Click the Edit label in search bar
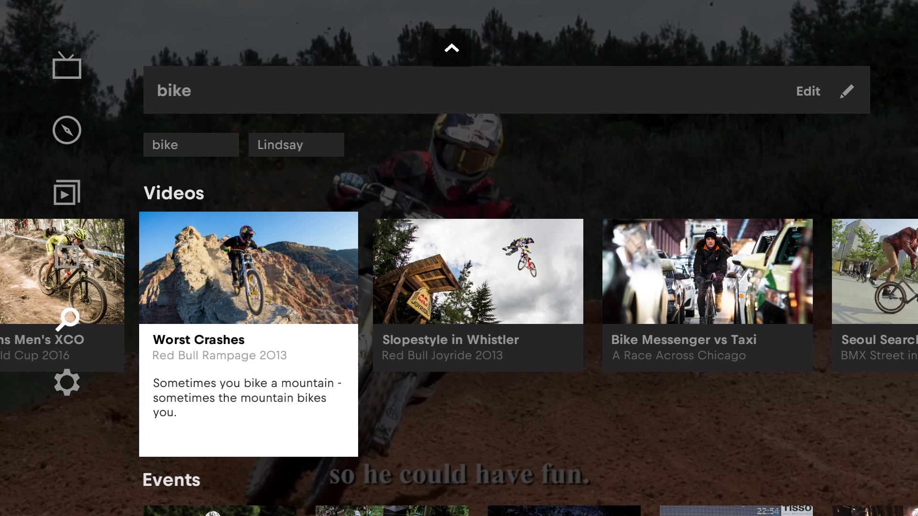The height and width of the screenshot is (516, 918). (808, 91)
